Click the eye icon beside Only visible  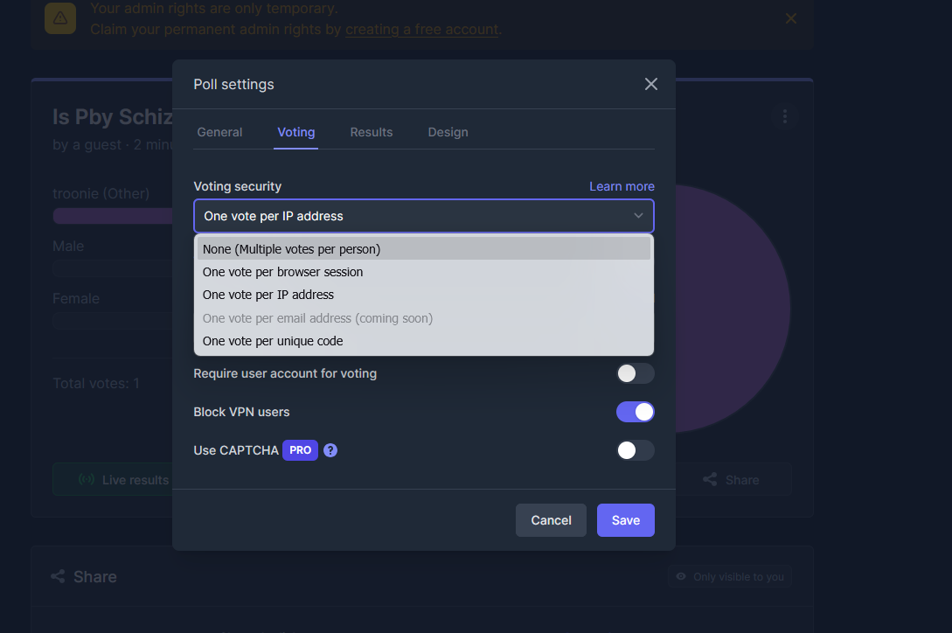pyautogui.click(x=681, y=576)
